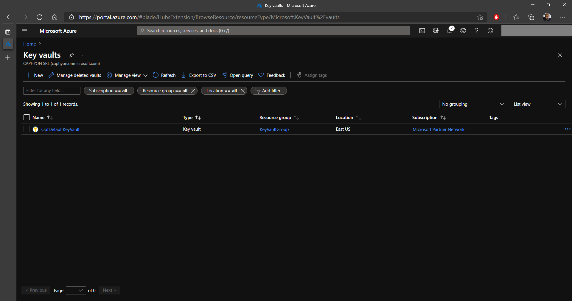Focus the Filter for any field box
The width and height of the screenshot is (572, 301).
coord(52,91)
